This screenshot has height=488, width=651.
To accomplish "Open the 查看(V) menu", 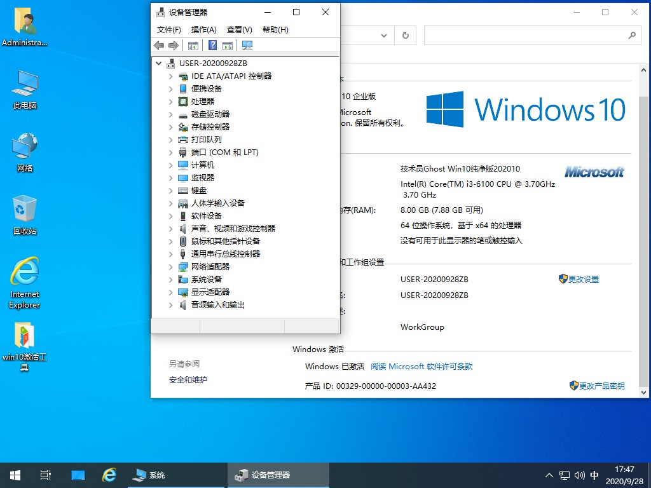I will point(239,29).
